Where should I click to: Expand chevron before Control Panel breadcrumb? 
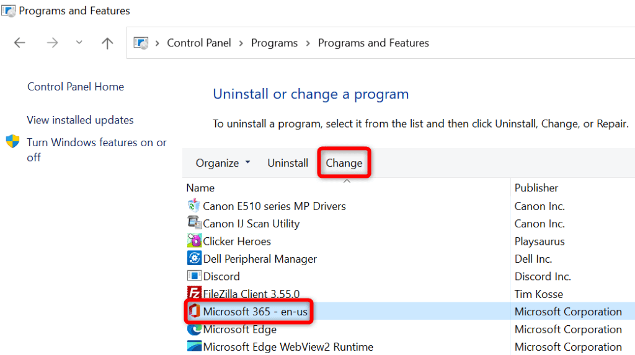[157, 43]
